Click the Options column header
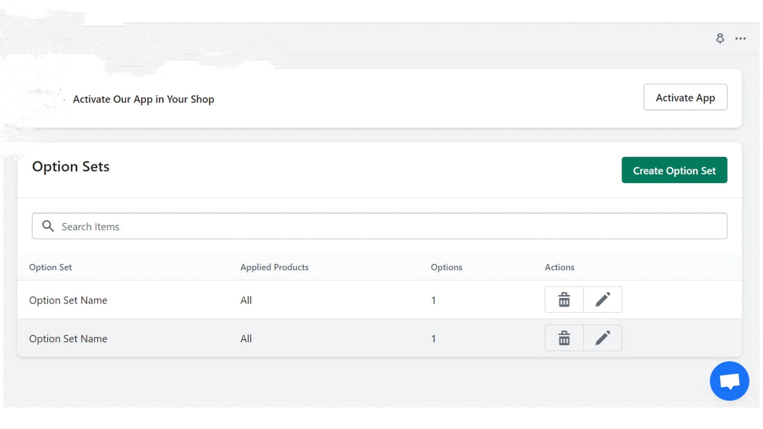This screenshot has width=763, height=429. tap(446, 268)
